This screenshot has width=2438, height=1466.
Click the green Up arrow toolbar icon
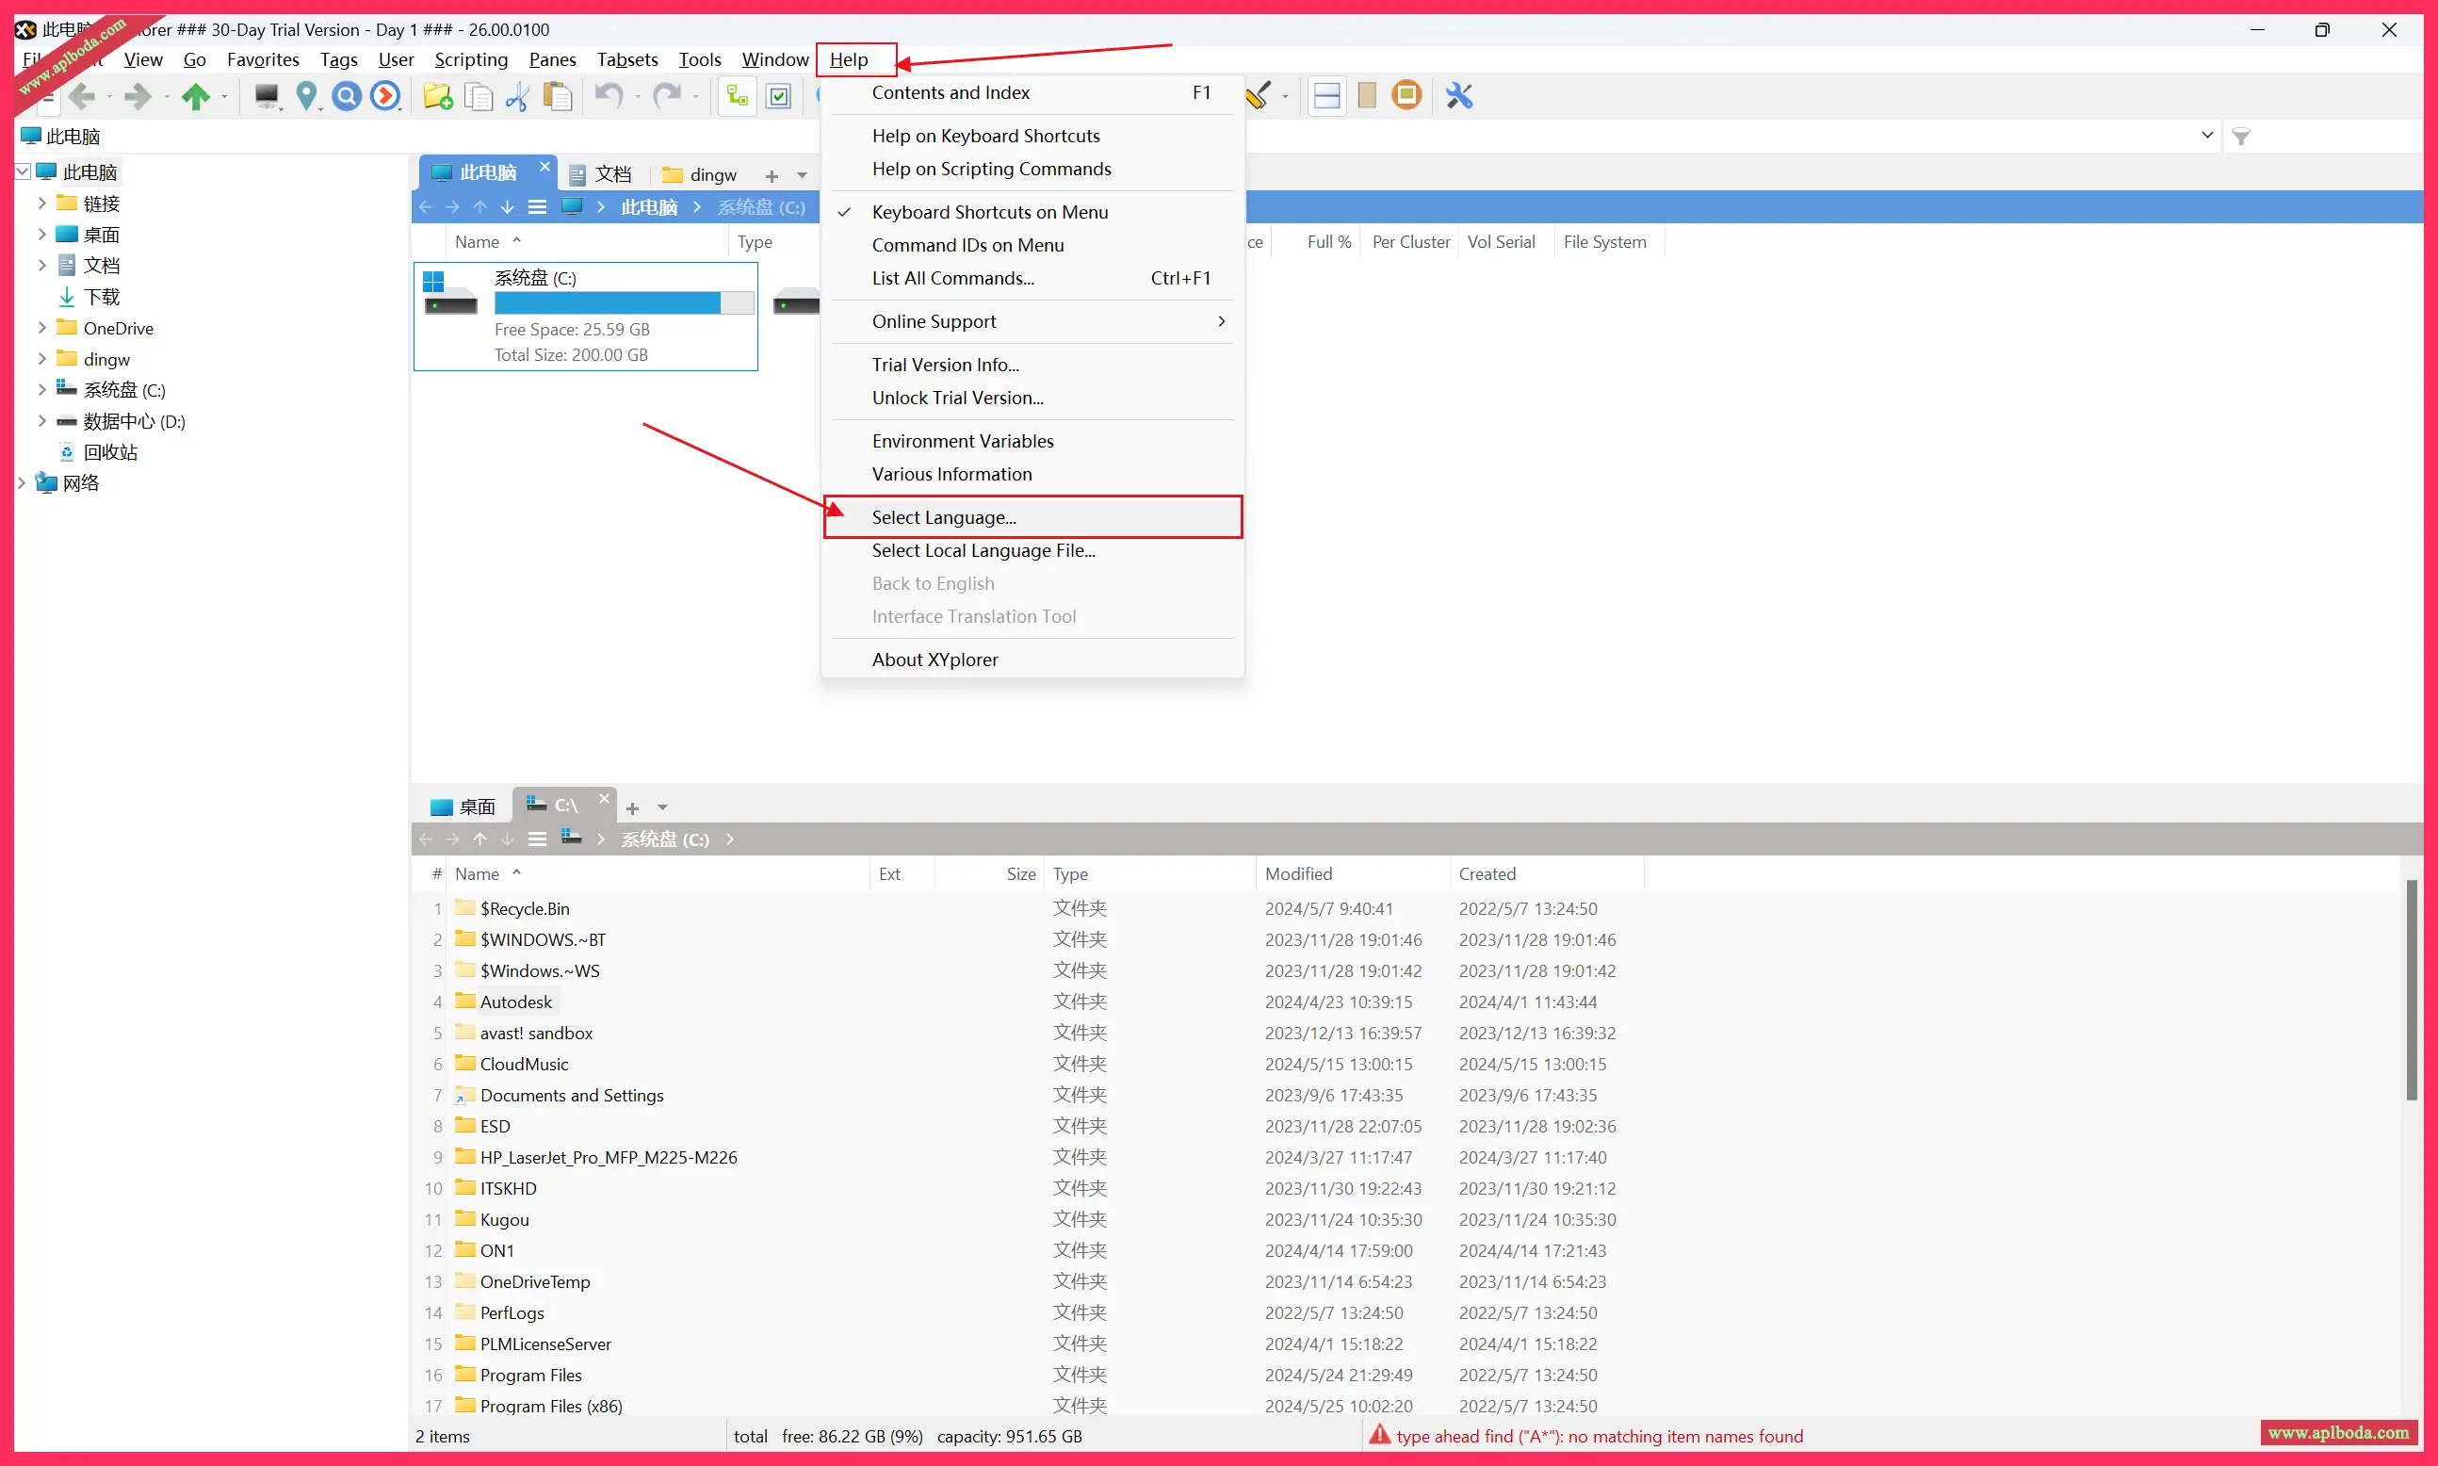tap(196, 96)
